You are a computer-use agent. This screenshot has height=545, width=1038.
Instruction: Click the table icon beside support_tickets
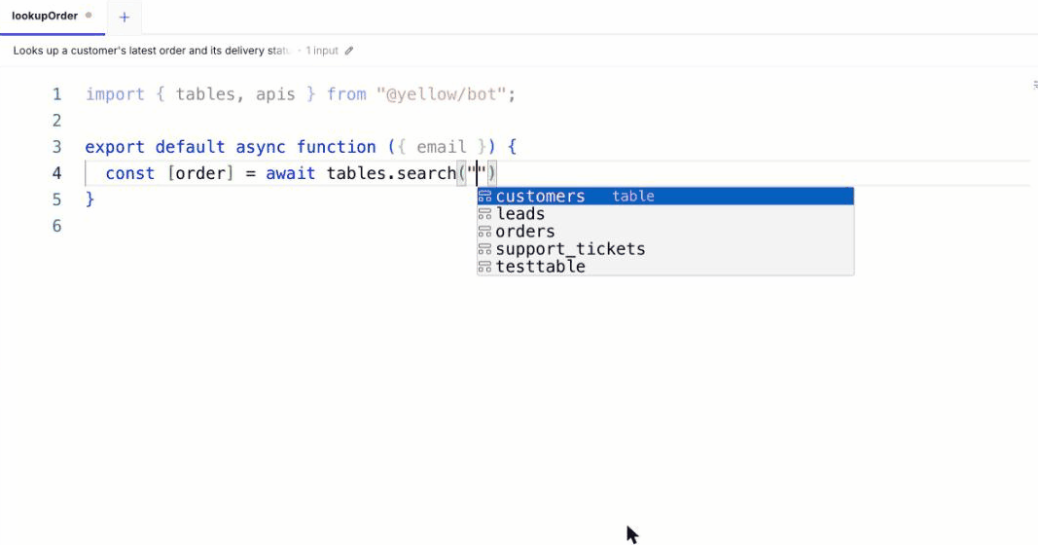click(x=485, y=249)
